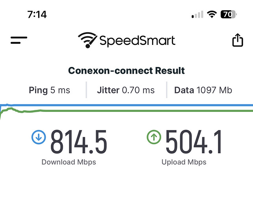Screen dimensions: 253x197
Task: Tap the share icon
Action: (x=238, y=40)
